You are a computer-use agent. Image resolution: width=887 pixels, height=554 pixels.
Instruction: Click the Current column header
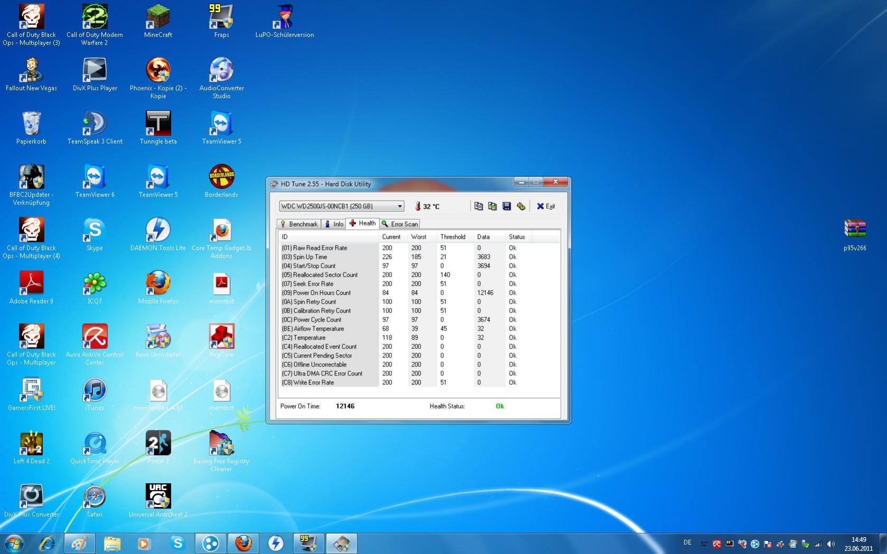pyautogui.click(x=394, y=237)
